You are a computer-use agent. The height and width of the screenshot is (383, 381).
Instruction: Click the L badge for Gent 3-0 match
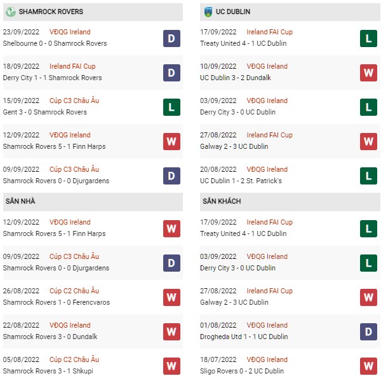(171, 107)
